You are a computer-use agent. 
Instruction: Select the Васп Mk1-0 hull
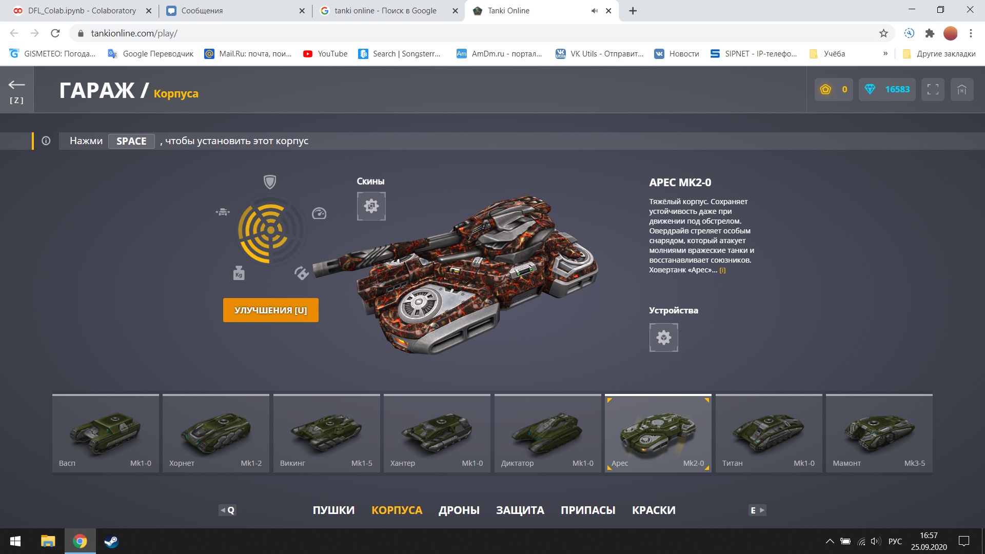pos(106,433)
